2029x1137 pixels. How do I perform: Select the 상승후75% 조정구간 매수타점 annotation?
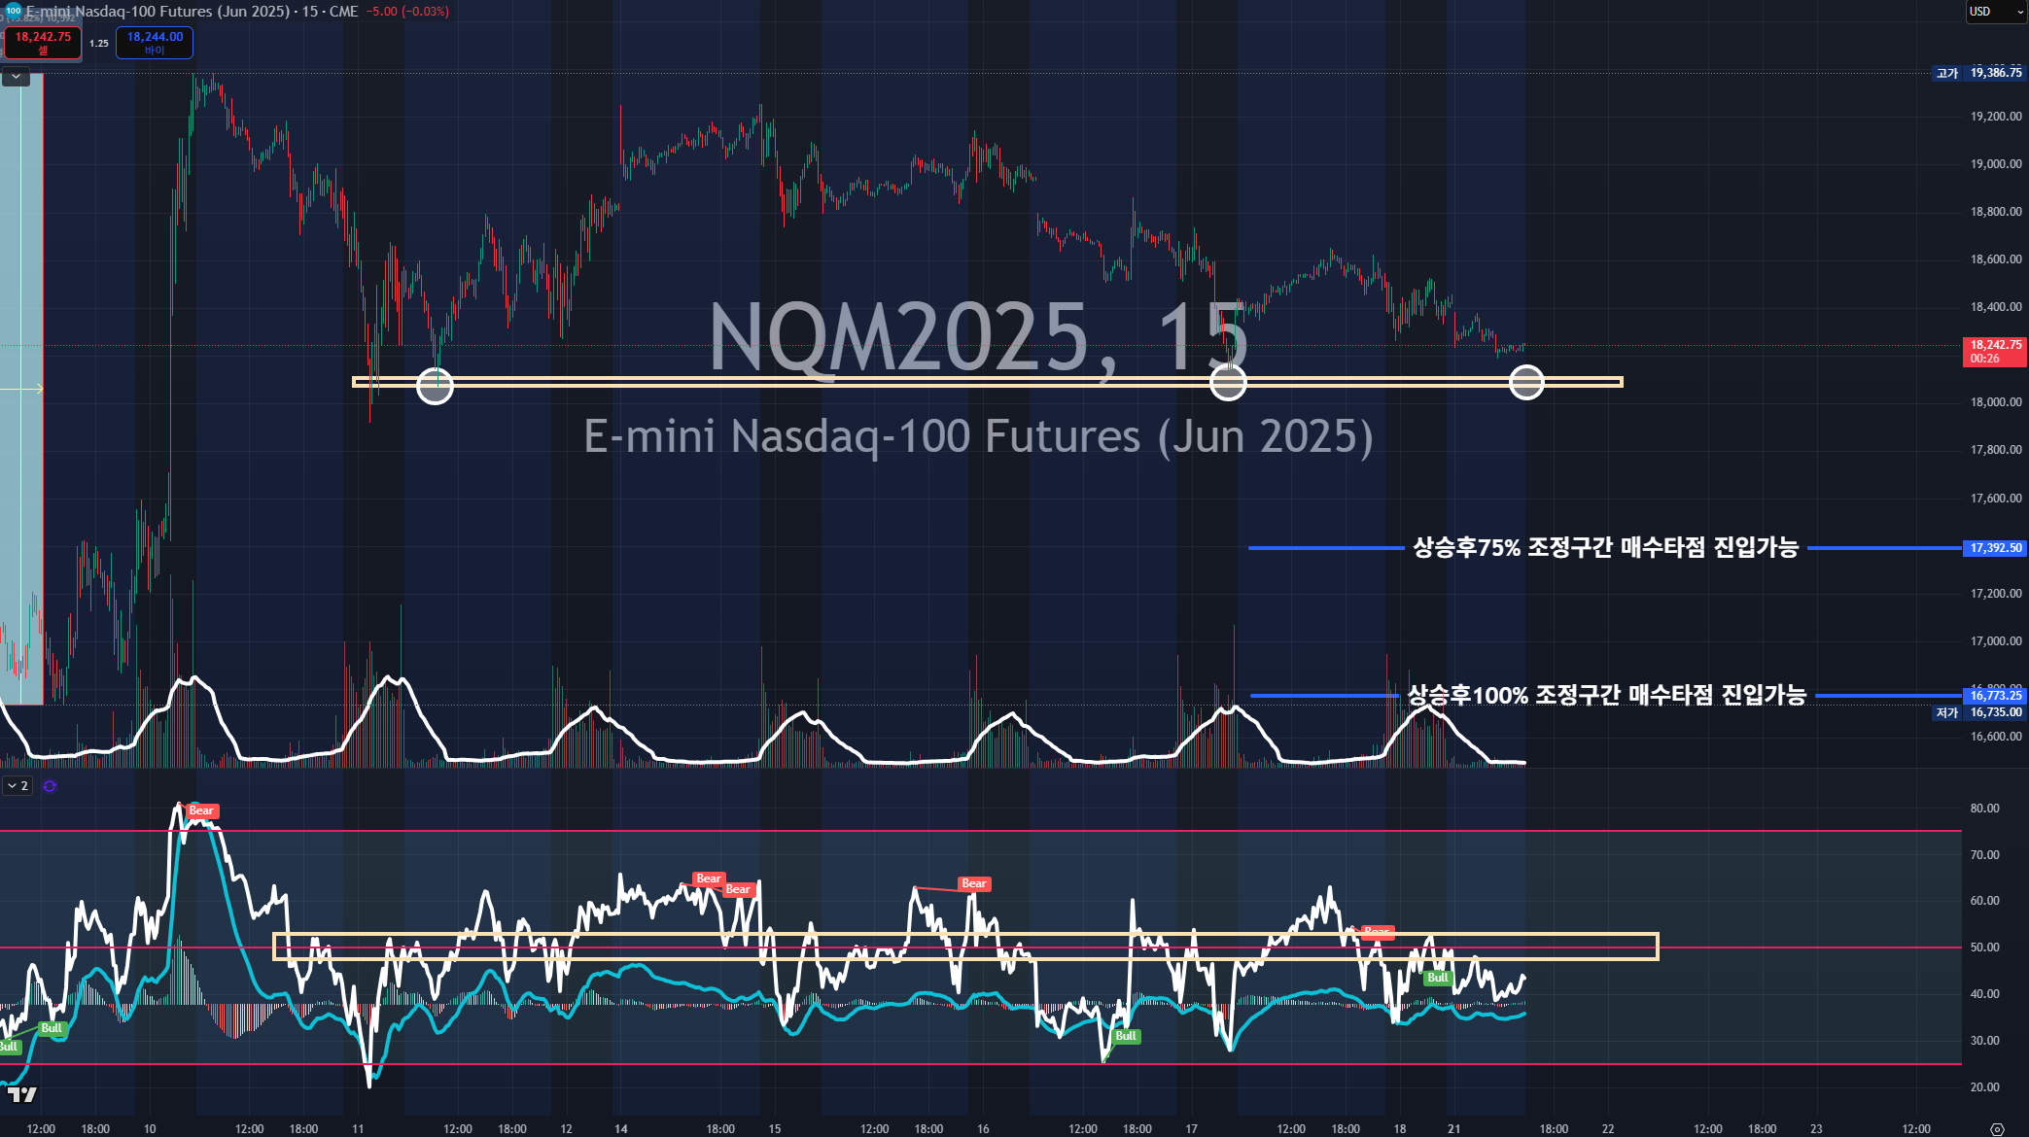(1605, 547)
